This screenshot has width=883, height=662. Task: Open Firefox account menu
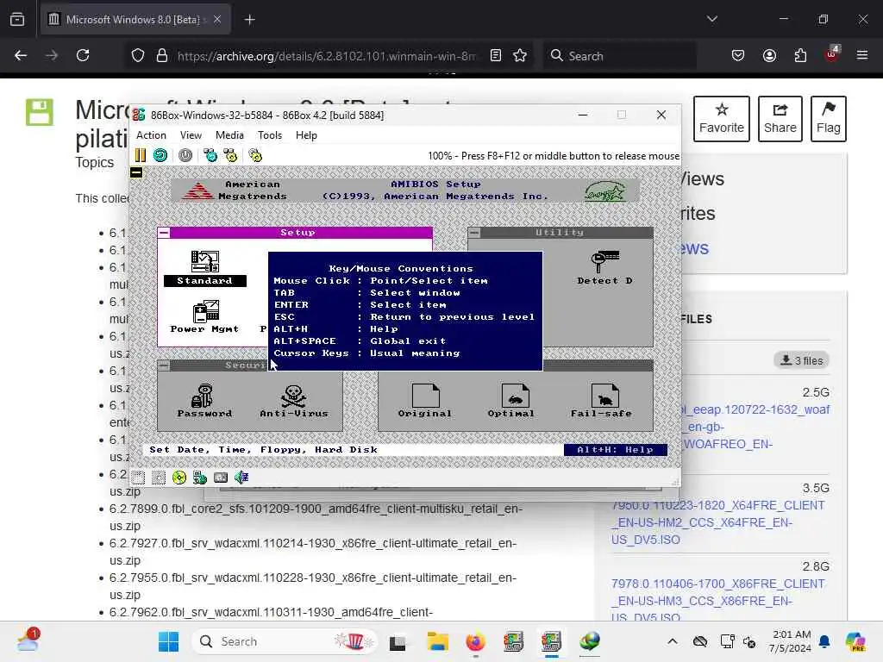(x=769, y=56)
